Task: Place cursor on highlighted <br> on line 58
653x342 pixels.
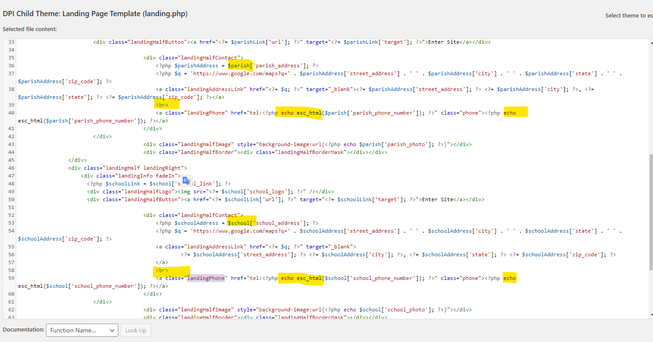Action: point(162,270)
